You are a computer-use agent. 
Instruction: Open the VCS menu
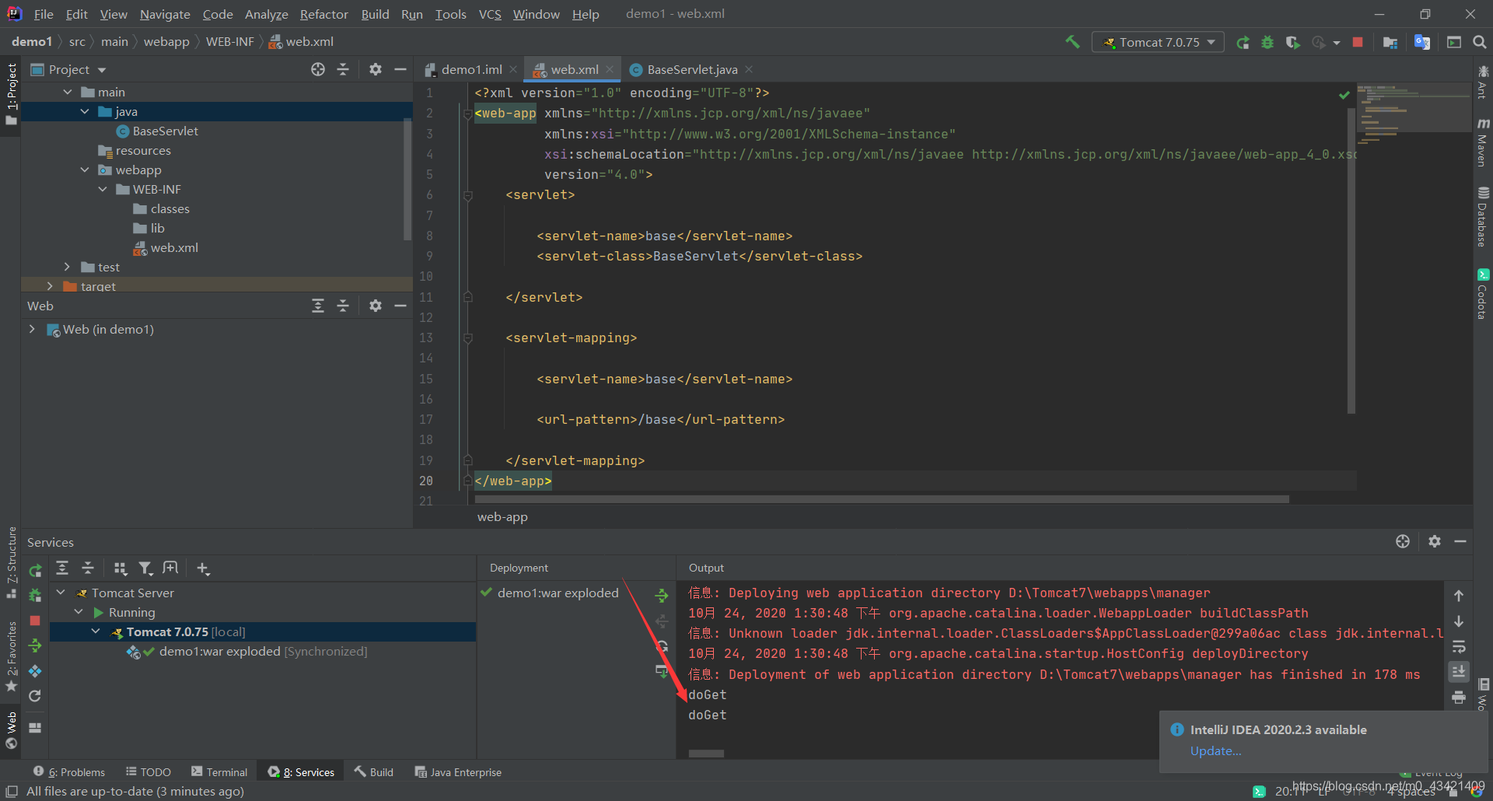(490, 14)
